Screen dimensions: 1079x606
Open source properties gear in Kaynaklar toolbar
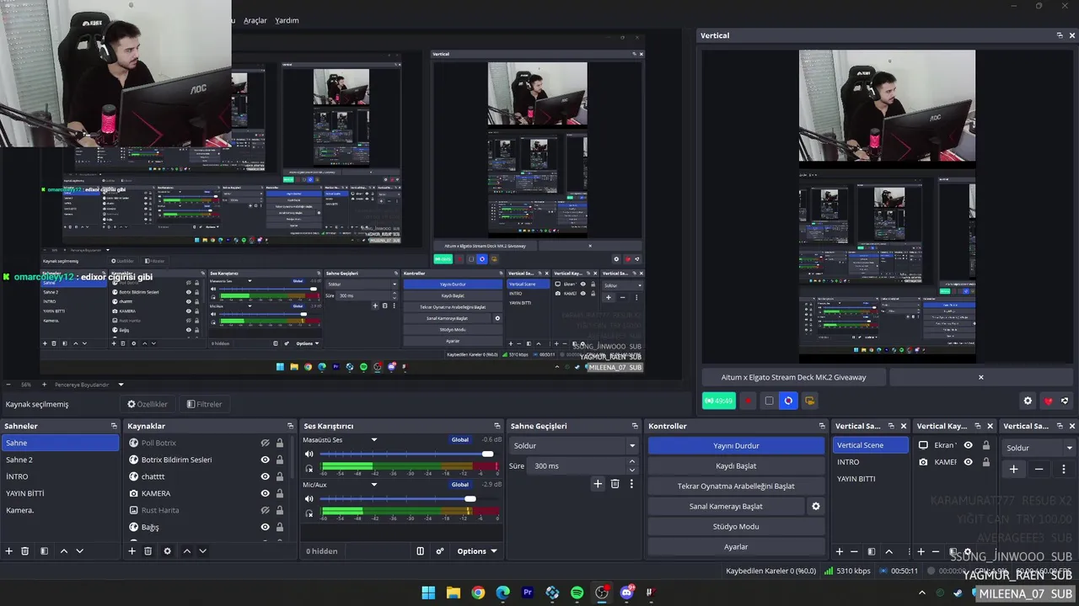pos(167,551)
